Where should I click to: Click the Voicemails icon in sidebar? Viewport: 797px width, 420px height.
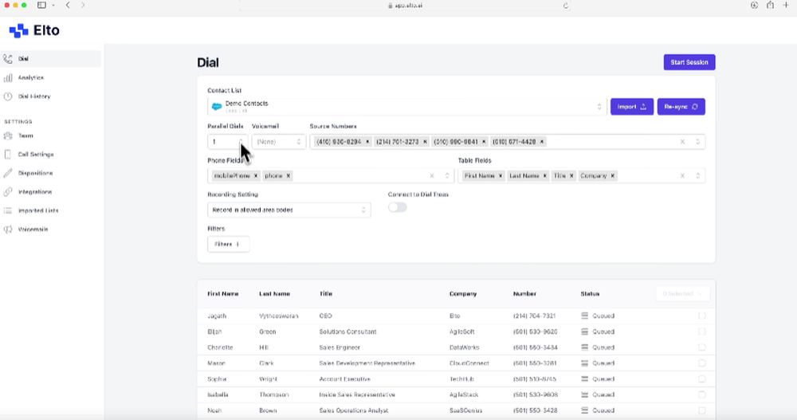pos(8,230)
